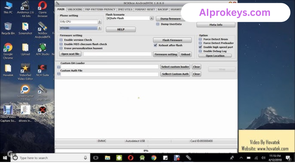Launch Opera Browser from desktop
Image resolution: width=295 pixels, height=166 pixels.
tap(43, 9)
